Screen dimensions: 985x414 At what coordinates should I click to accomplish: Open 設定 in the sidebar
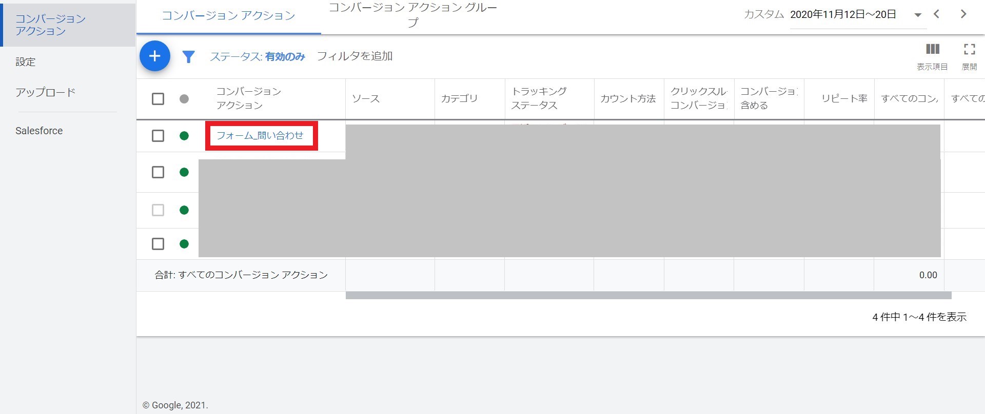[26, 62]
